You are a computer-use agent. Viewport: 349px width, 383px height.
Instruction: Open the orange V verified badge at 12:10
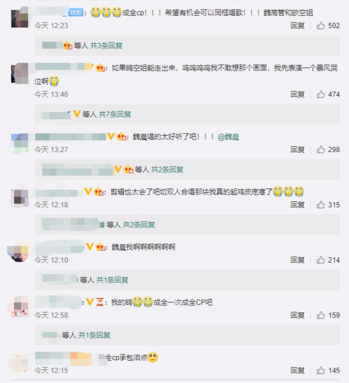tap(90, 247)
